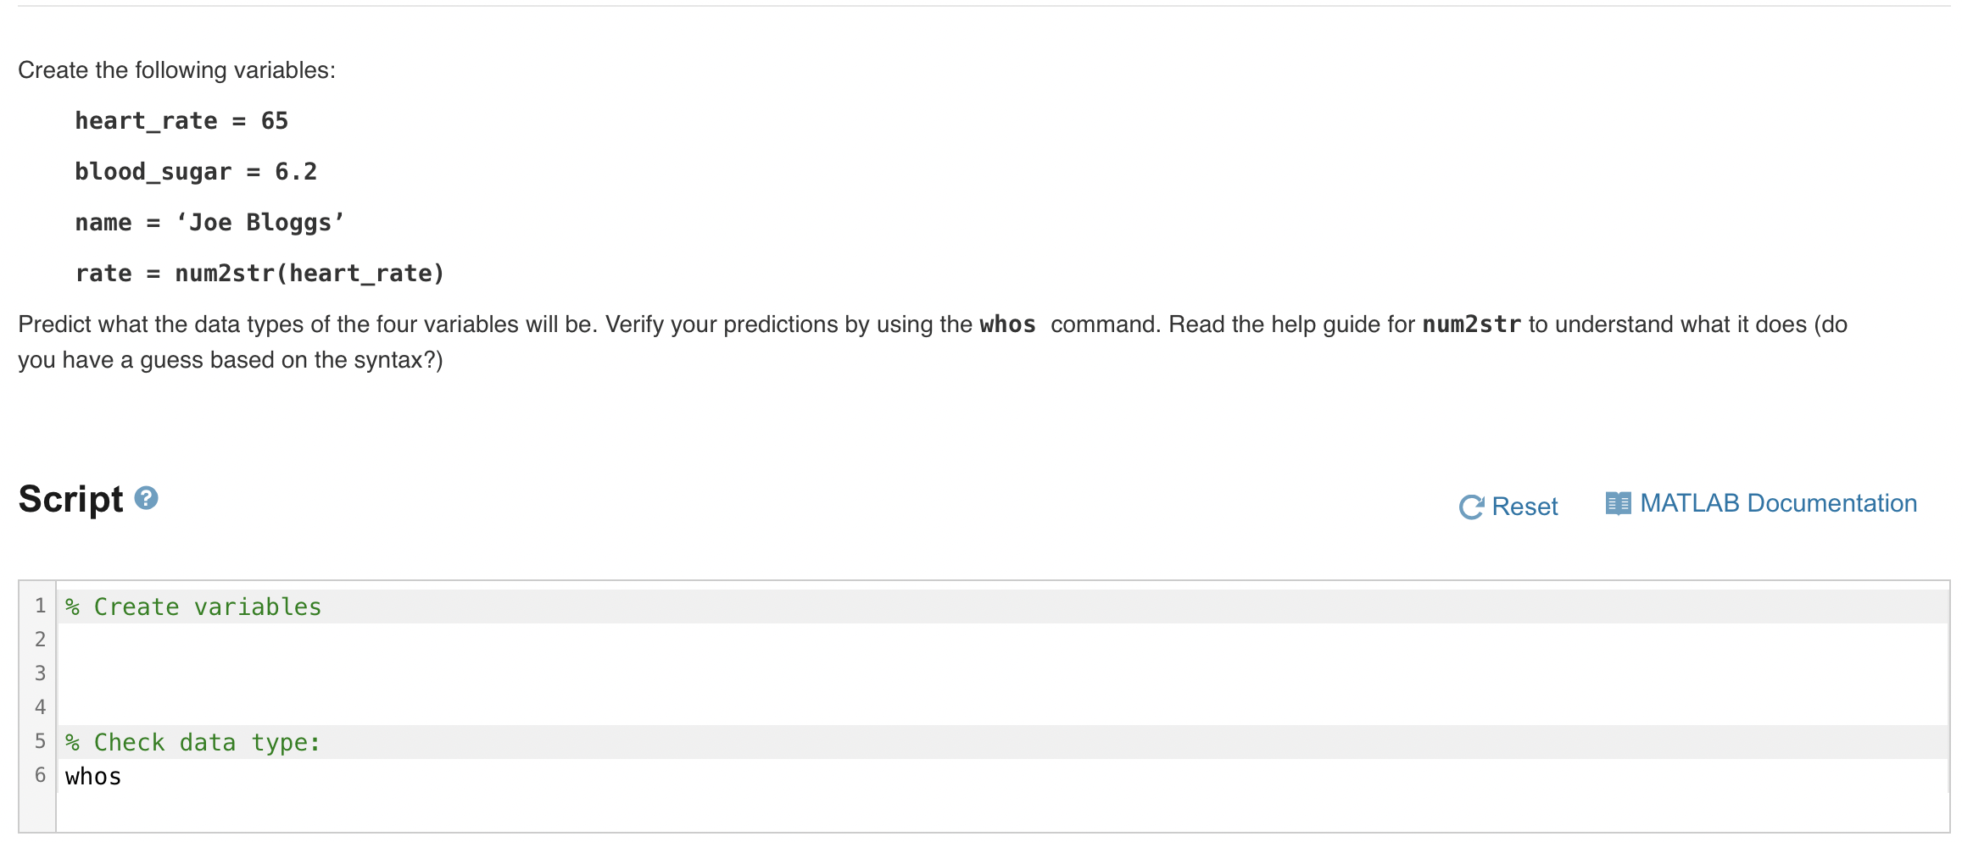Click the heart_rate = 65 instruction line
The height and width of the screenshot is (842, 1962).
(x=181, y=120)
